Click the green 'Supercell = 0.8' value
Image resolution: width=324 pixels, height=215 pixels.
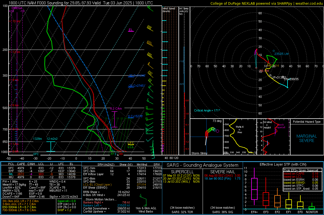66,201
